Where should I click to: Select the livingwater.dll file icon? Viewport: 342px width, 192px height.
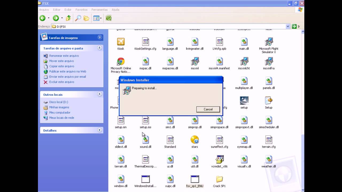(x=195, y=42)
